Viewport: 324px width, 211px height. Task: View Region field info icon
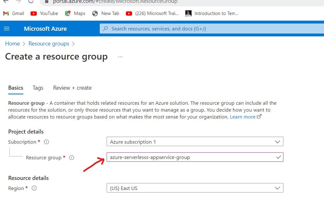(x=34, y=188)
